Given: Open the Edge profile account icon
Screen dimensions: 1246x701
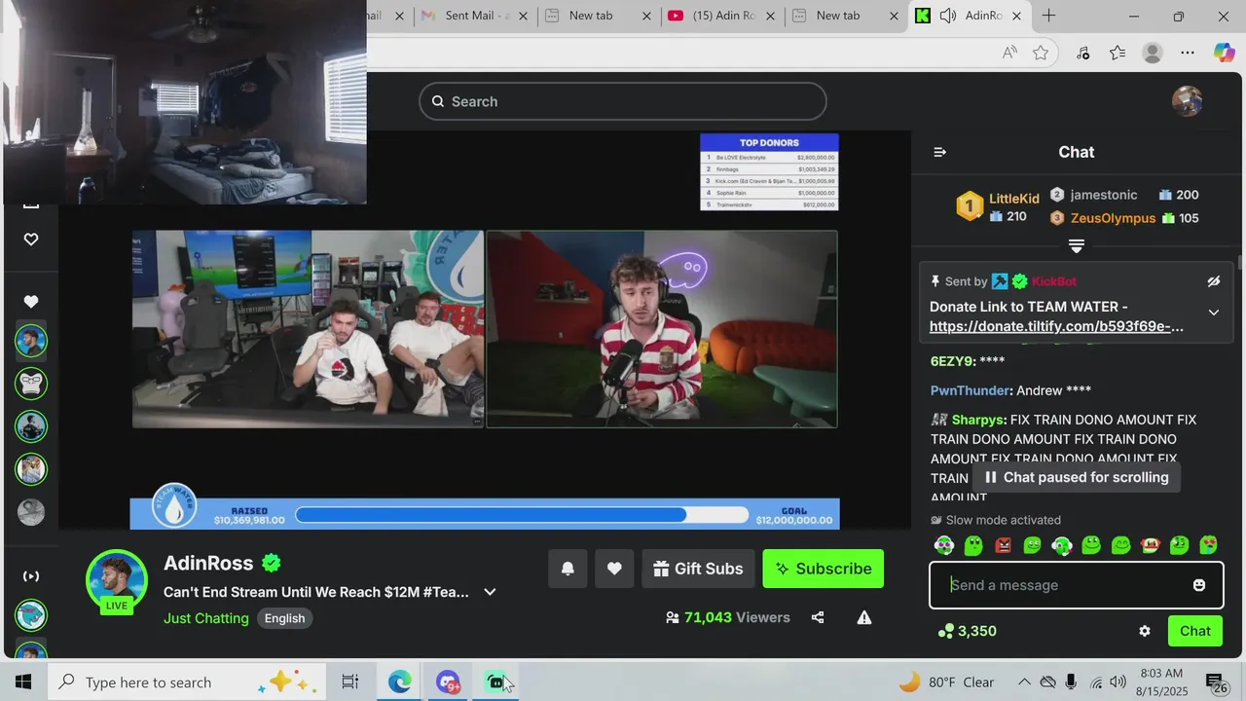Looking at the screenshot, I should point(1153,53).
